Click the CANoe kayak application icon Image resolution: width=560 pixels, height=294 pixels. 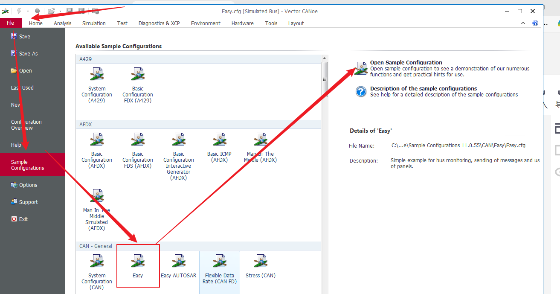tap(5, 11)
